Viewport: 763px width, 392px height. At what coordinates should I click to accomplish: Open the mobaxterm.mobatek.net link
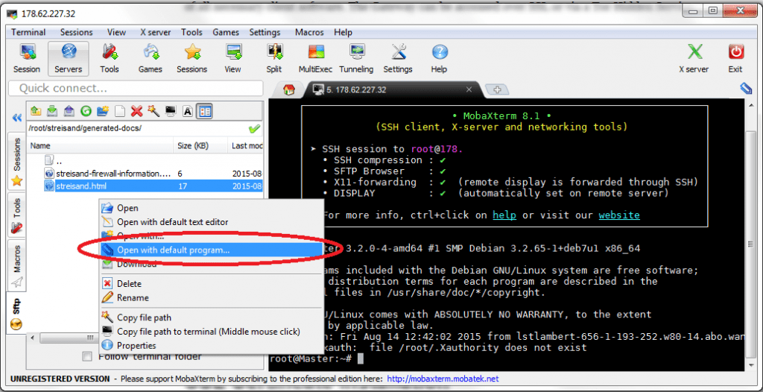[443, 379]
